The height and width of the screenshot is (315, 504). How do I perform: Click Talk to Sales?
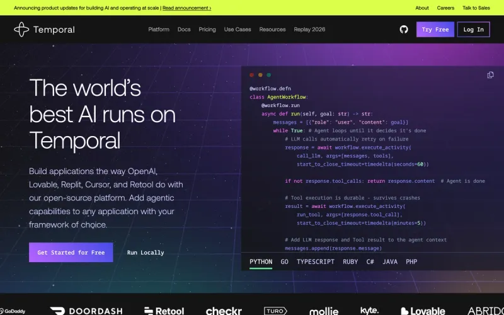tap(476, 8)
